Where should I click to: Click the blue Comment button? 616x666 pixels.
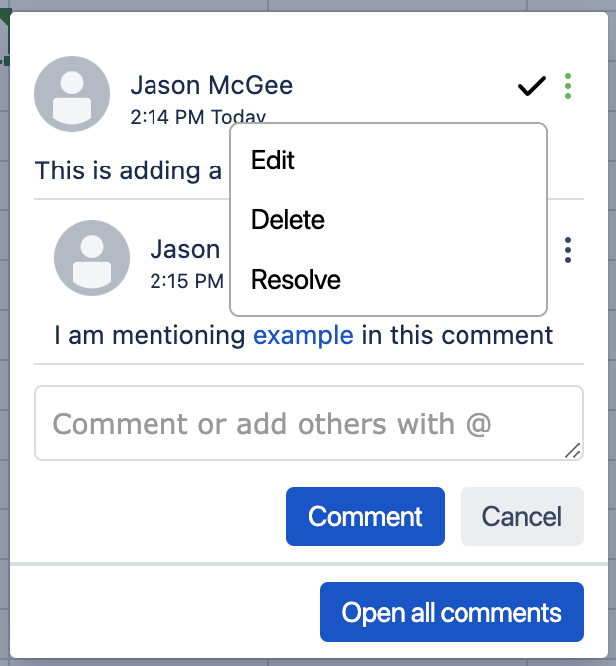tap(365, 516)
